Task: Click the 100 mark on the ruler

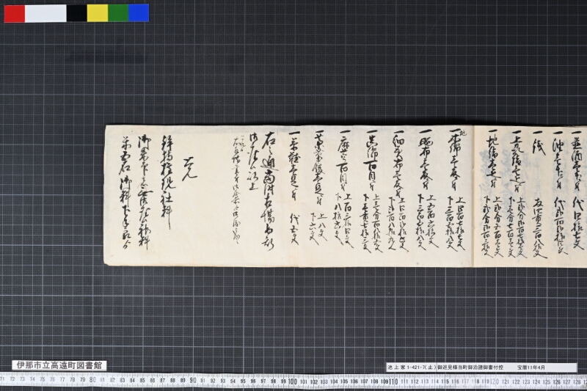Action: [292, 381]
